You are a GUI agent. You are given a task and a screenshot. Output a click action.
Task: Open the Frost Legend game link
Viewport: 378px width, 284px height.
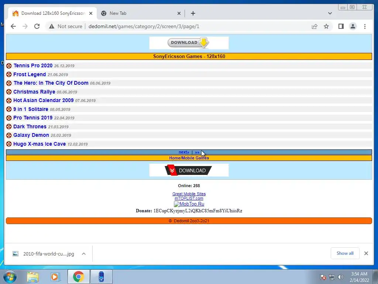click(30, 74)
